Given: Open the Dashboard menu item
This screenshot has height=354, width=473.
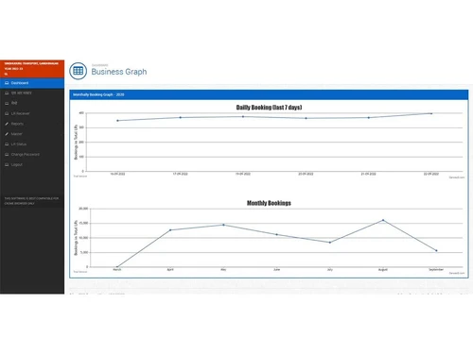Looking at the screenshot, I should [32, 83].
